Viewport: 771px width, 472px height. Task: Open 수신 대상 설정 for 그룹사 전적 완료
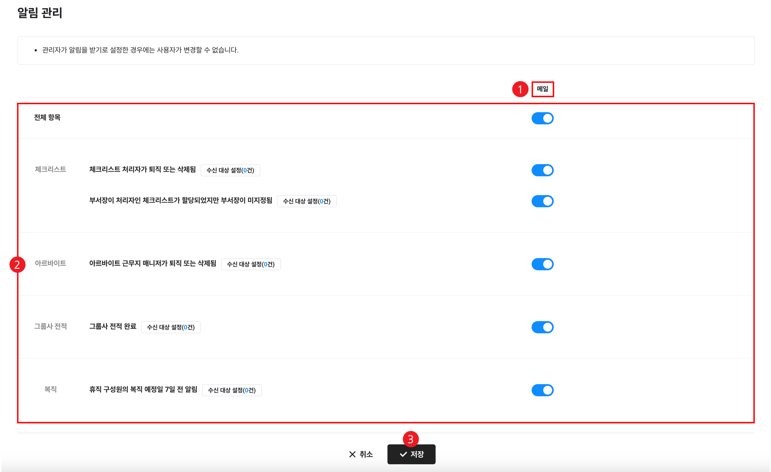click(x=171, y=327)
